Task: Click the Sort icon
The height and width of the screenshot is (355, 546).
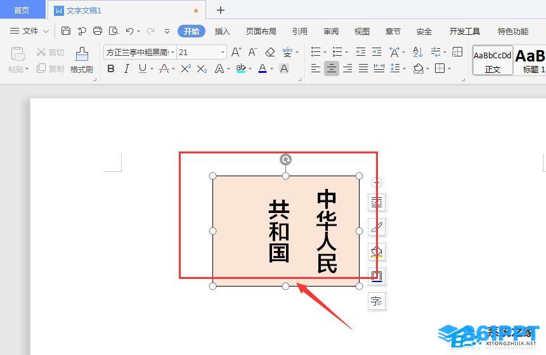Action: 417,52
